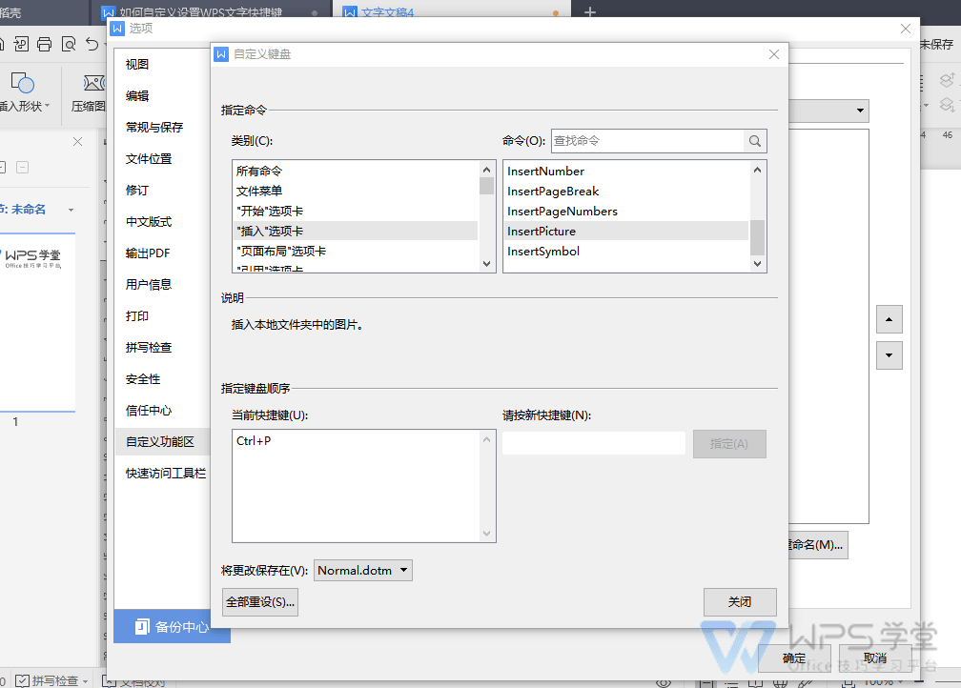The height and width of the screenshot is (688, 961).
Task: Click the search magnifier icon in command box
Action: [754, 141]
